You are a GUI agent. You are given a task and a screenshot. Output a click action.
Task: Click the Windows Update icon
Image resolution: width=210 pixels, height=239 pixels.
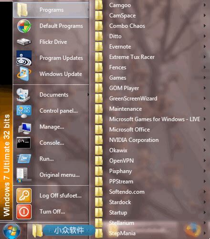point(24,74)
